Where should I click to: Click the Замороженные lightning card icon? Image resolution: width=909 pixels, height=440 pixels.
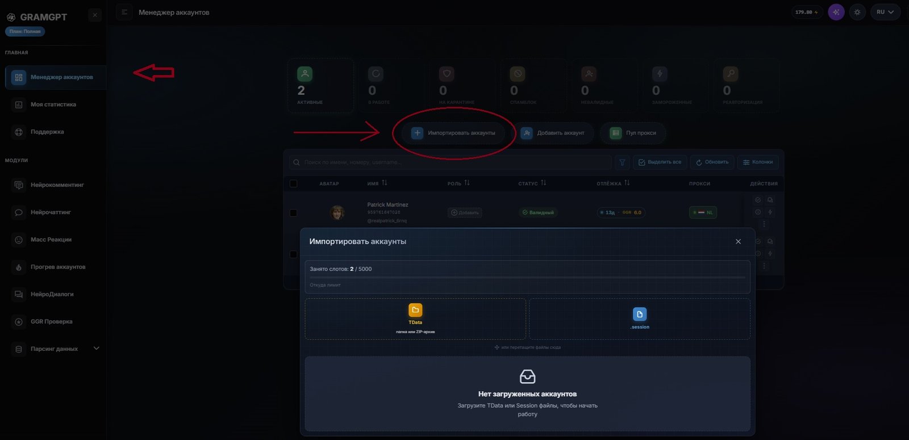pos(660,74)
